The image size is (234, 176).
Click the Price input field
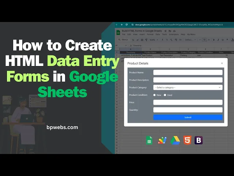(188, 102)
